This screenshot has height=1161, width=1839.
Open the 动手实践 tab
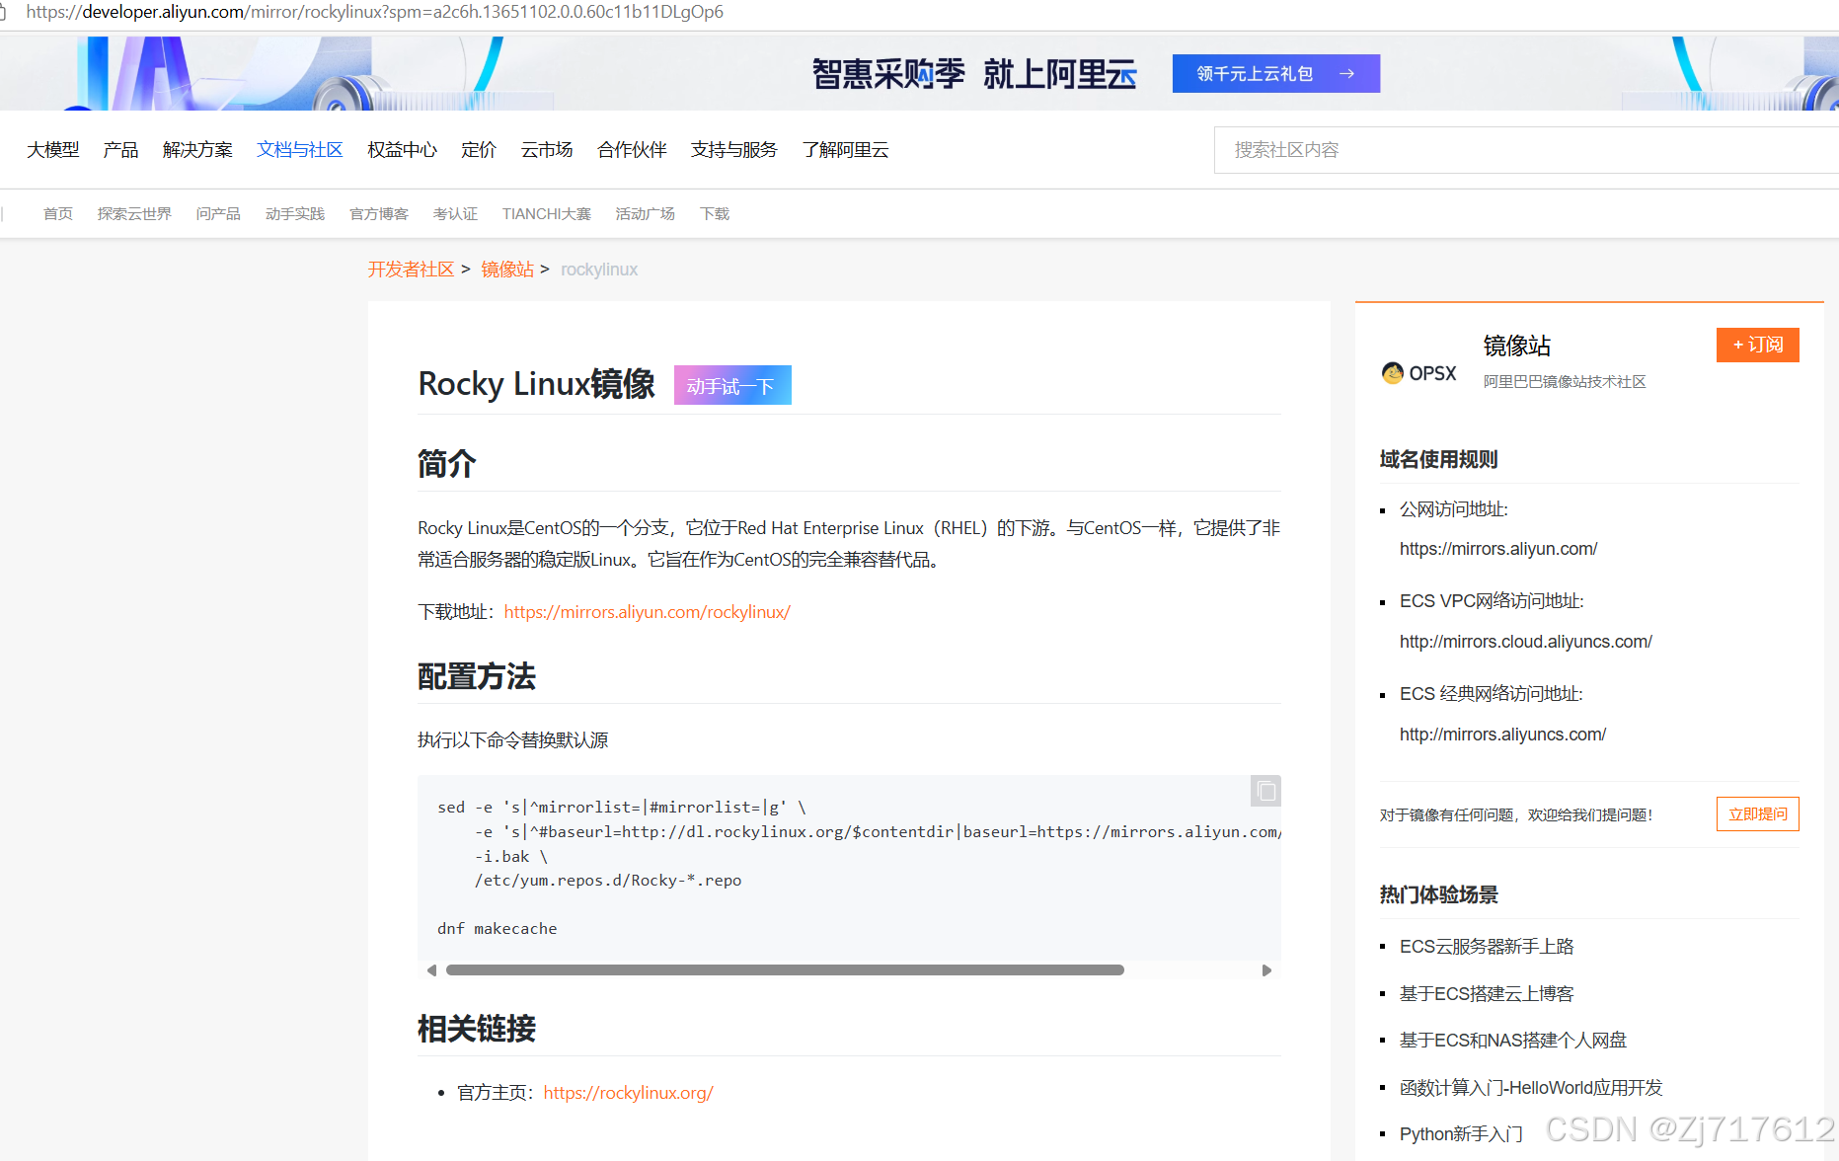(x=295, y=213)
